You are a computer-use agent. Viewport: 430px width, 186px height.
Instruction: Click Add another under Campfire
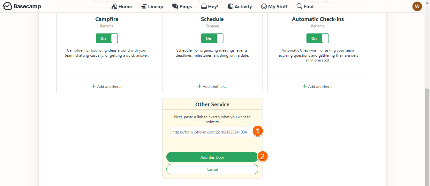pyautogui.click(x=107, y=86)
